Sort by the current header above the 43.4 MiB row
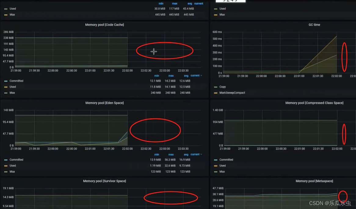Image resolution: width=356 pixels, height=209 pixels. tap(199, 3)
